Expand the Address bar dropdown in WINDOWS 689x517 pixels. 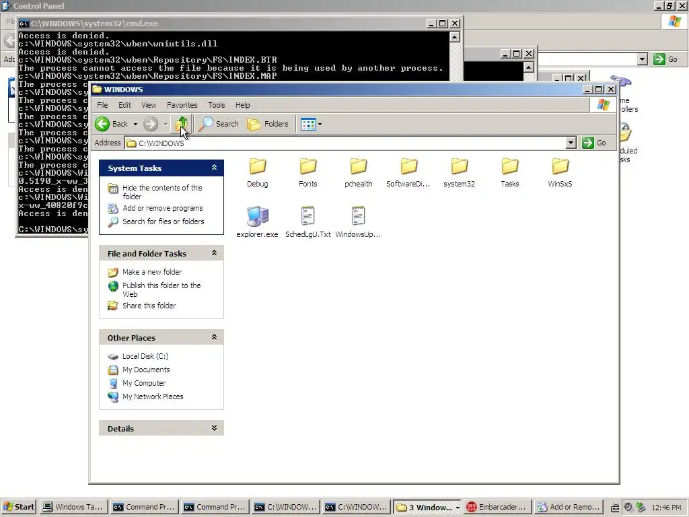[571, 143]
